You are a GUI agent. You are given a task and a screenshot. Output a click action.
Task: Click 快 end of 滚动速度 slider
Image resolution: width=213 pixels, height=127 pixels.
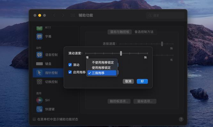coord(145,58)
